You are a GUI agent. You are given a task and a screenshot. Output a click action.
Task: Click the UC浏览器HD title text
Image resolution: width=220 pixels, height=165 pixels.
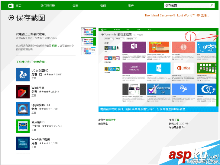point(40,71)
